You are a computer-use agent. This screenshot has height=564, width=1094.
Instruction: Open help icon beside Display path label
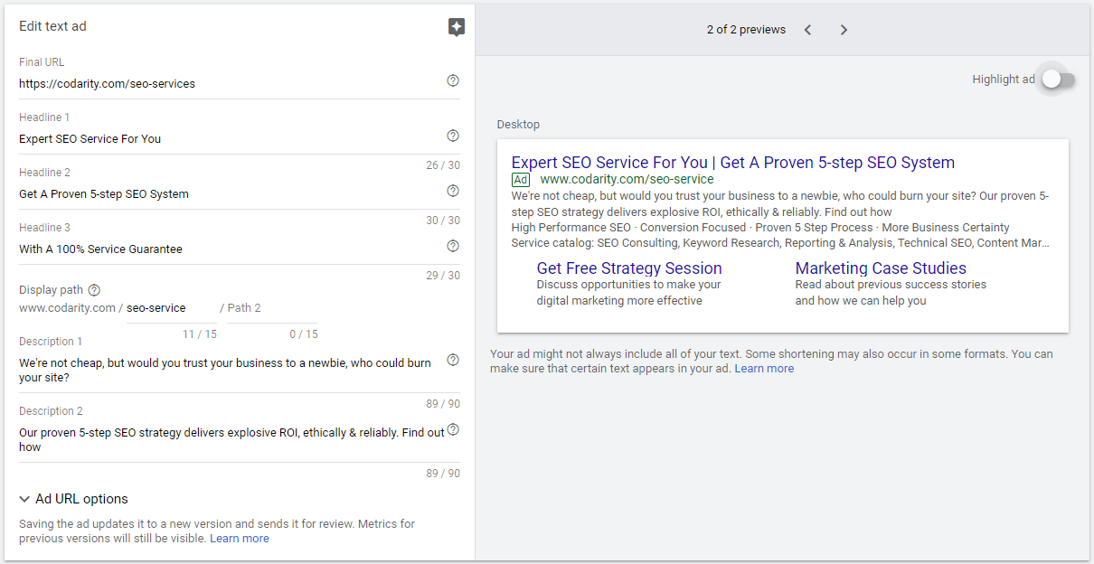[94, 290]
